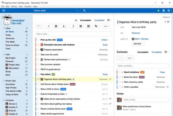Open the tag toolbar button
The image size is (173, 116).
[x=97, y=26]
